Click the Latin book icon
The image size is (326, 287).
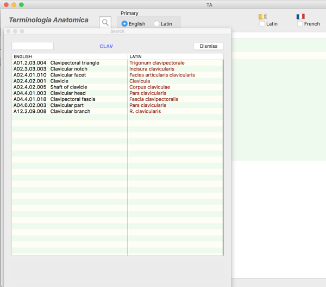pyautogui.click(x=262, y=17)
